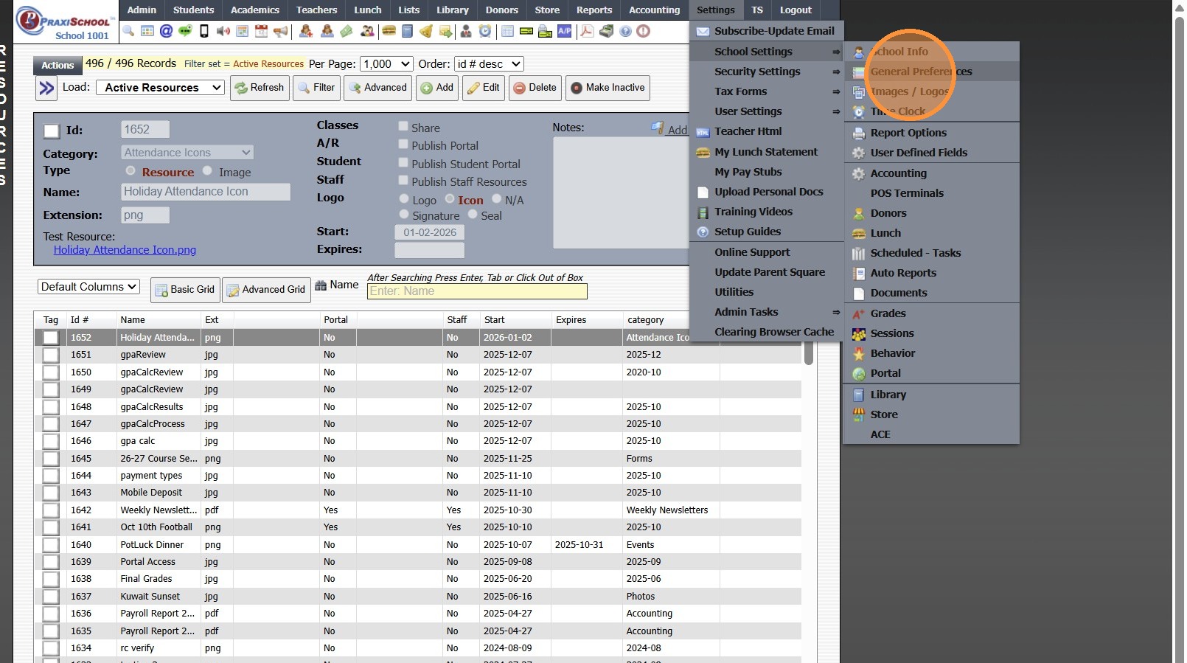
Task: Select Report Options from School Settings submenu
Action: point(931,133)
